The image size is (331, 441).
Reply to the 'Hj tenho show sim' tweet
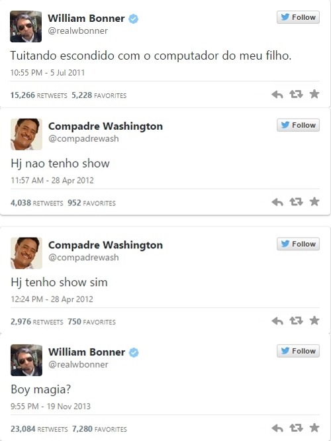pos(277,321)
